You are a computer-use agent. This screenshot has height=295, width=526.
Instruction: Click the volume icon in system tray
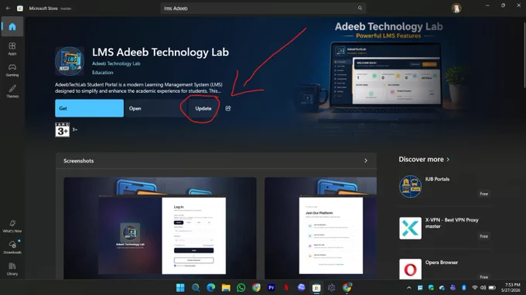coord(483,287)
